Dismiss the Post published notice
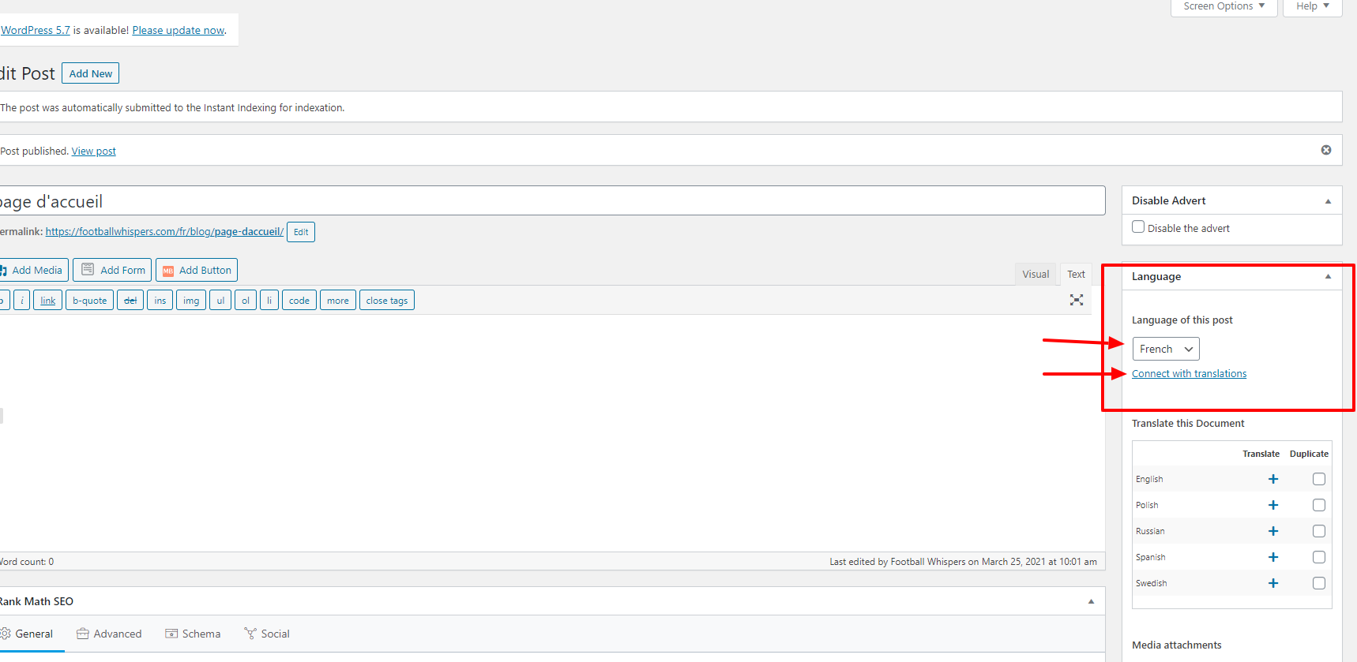The image size is (1357, 662). coord(1325,150)
